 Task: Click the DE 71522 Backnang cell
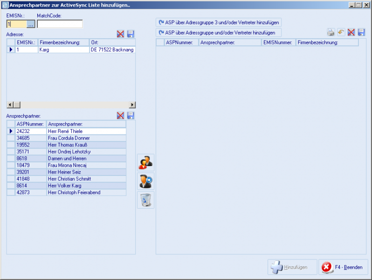click(x=112, y=49)
